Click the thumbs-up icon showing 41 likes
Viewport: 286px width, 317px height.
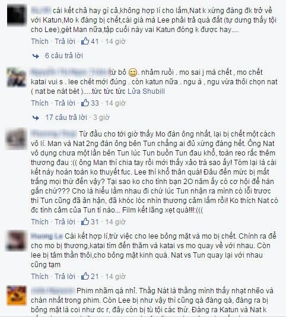[x=85, y=41]
